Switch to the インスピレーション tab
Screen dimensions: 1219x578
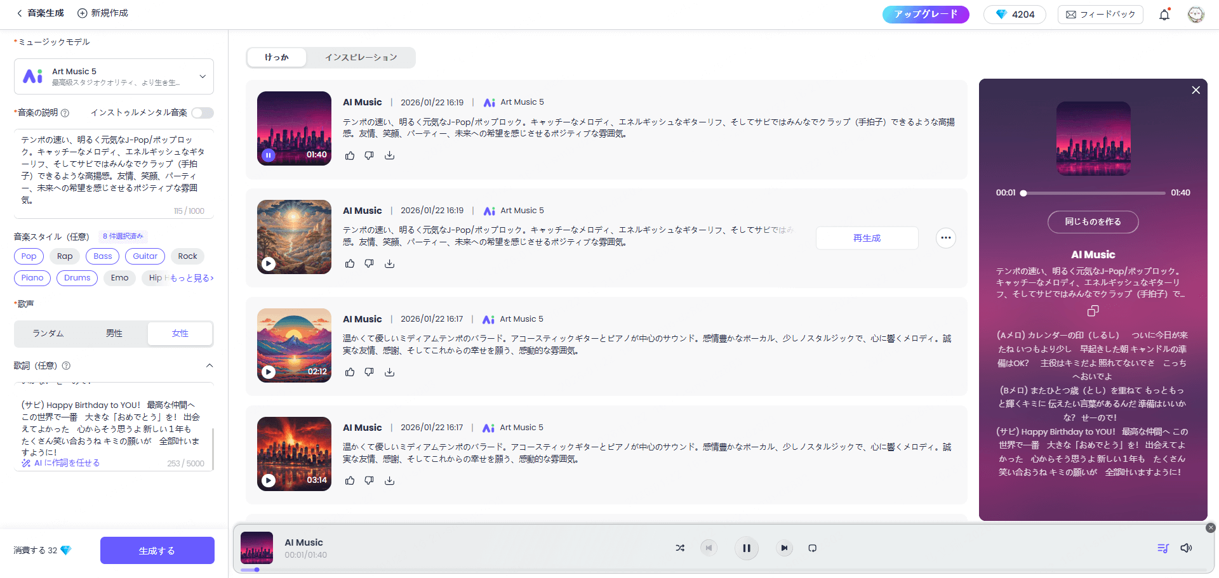(x=360, y=57)
